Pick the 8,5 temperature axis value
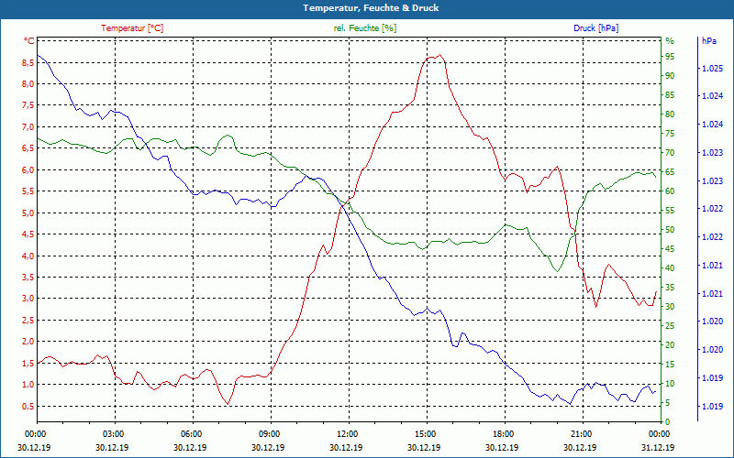 point(28,62)
